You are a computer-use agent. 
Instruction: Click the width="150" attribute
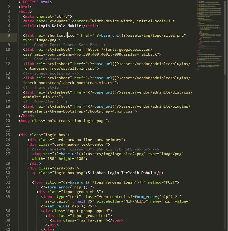[44, 159]
